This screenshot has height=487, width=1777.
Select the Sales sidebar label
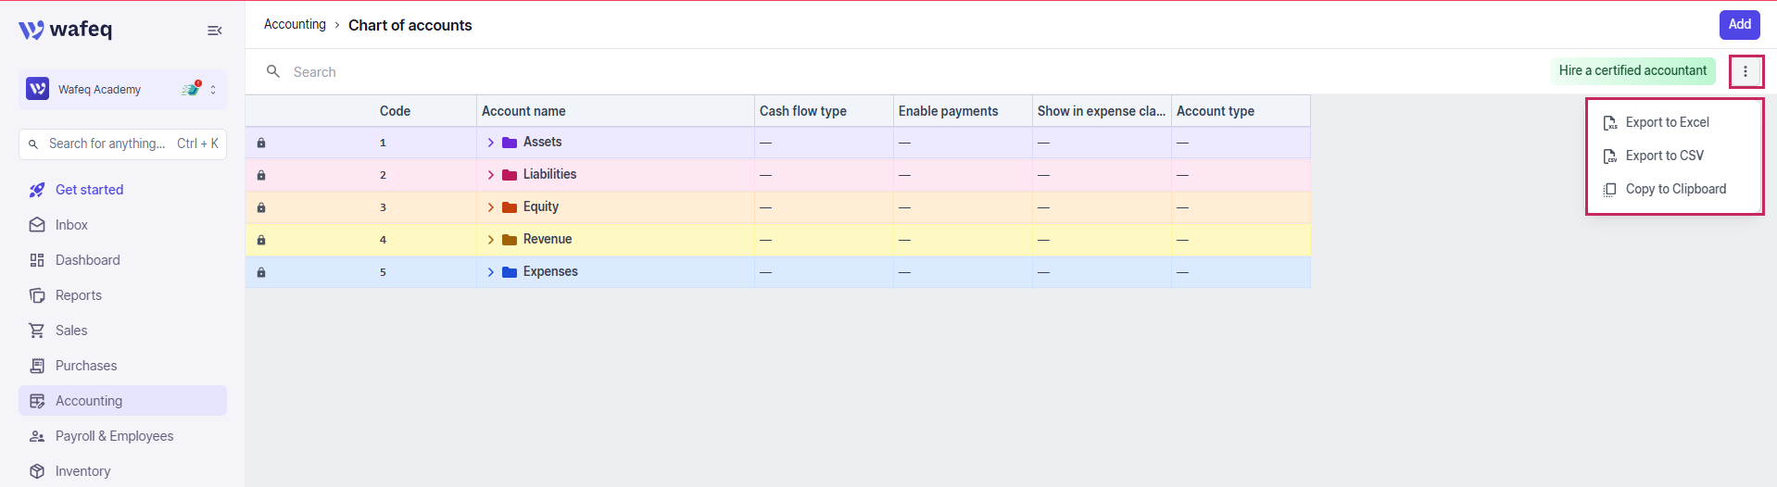click(71, 331)
